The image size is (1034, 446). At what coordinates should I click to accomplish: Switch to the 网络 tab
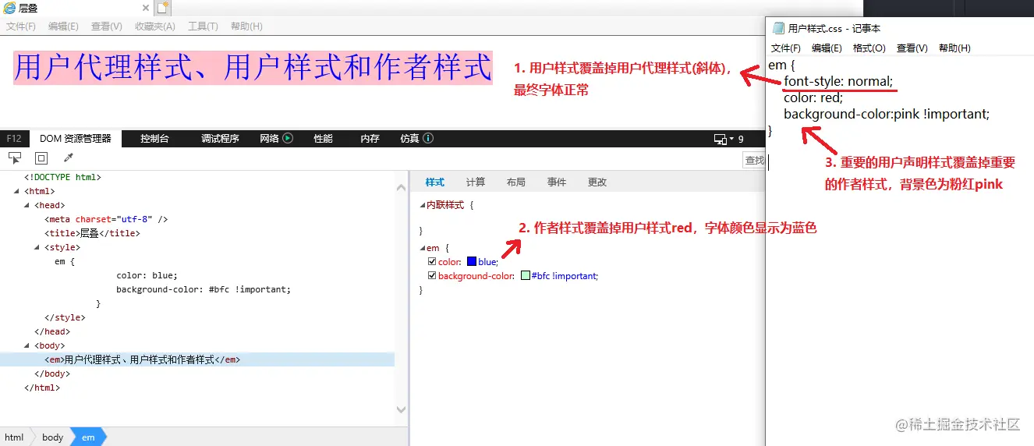click(x=270, y=139)
